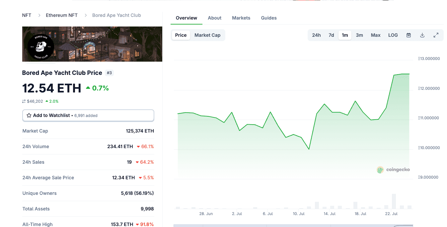The height and width of the screenshot is (227, 447).
Task: Click the tallest volume bar near 22. Jul
Action: 394,201
